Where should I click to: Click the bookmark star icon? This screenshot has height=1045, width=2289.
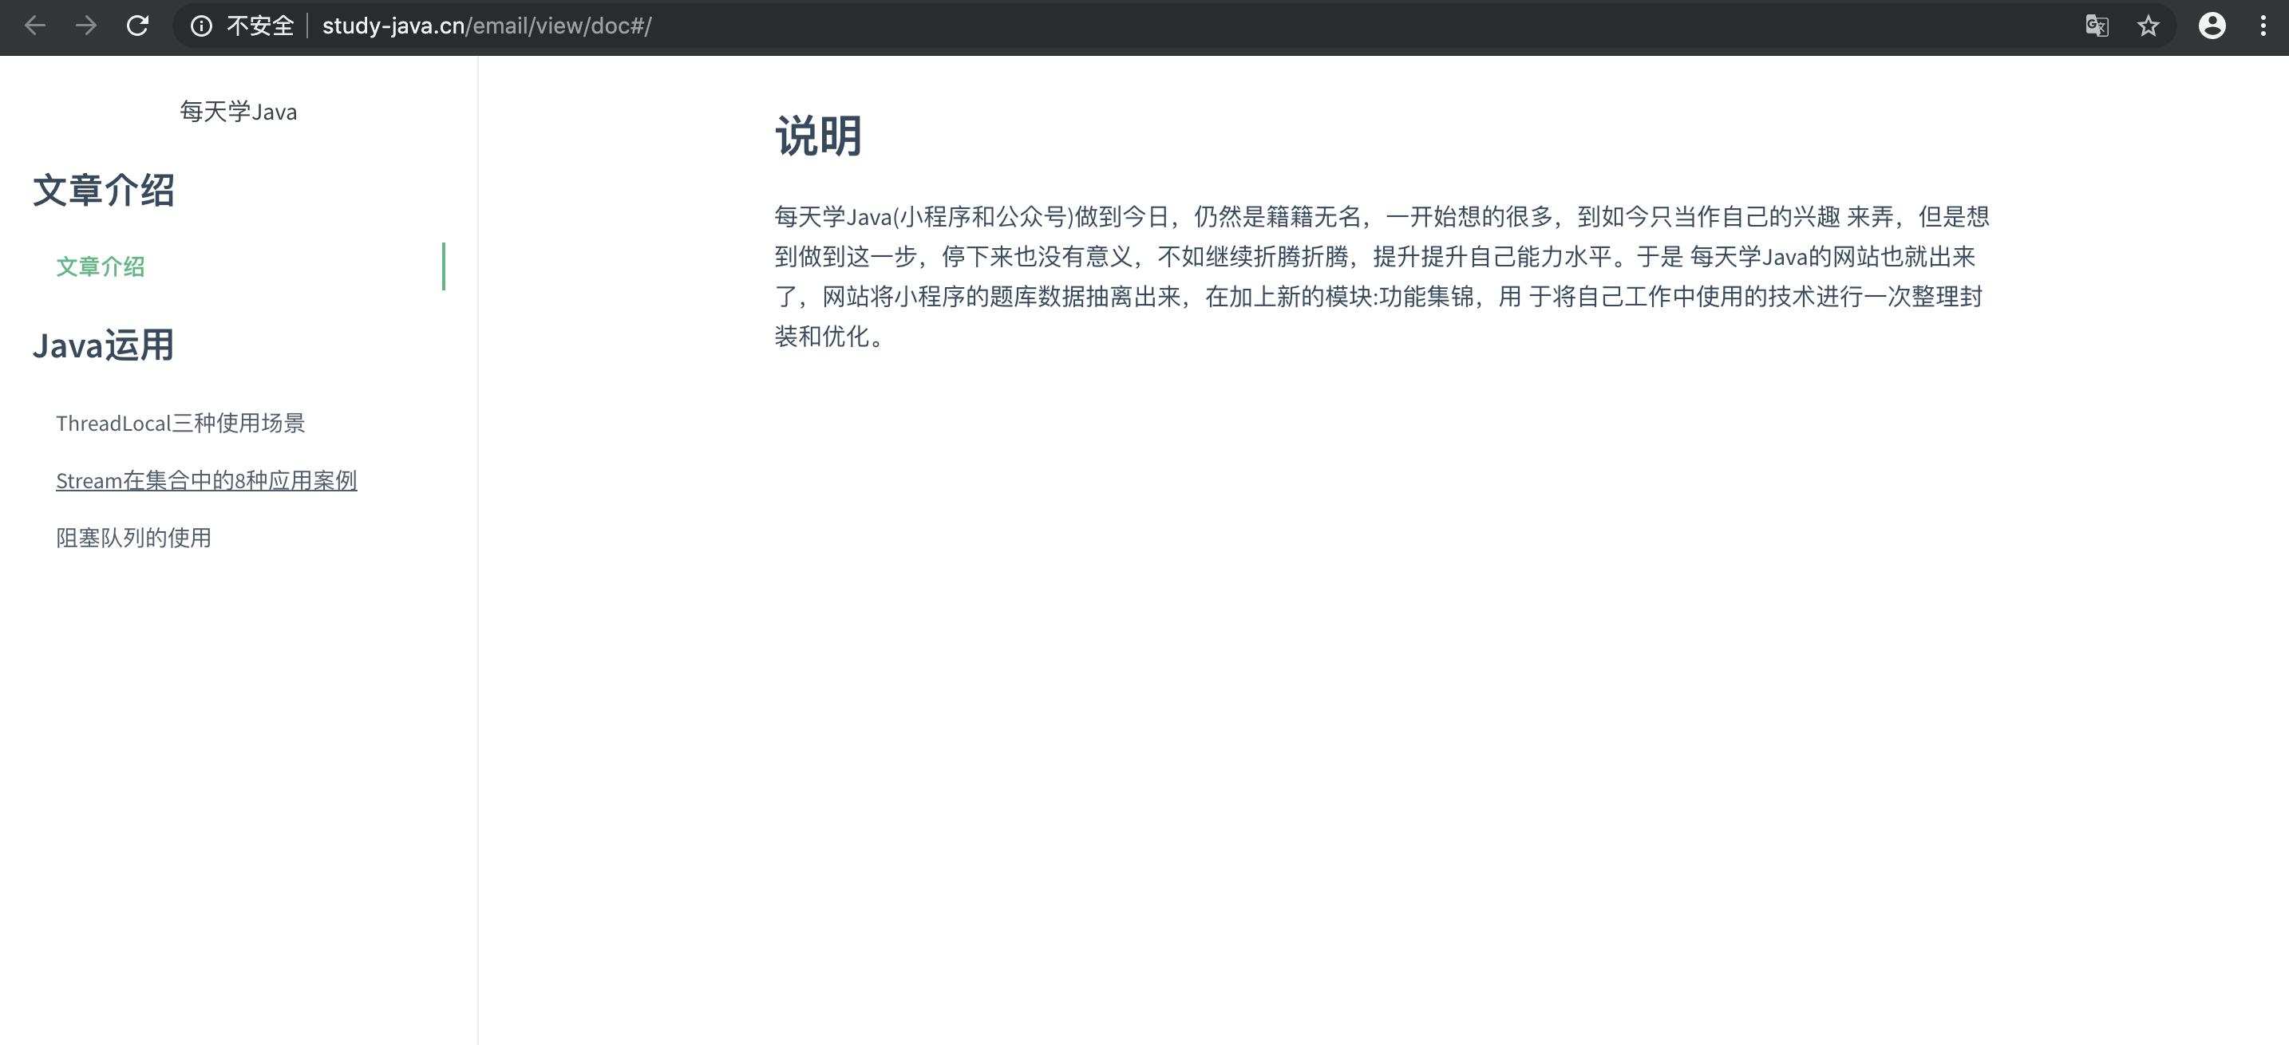click(x=2149, y=26)
